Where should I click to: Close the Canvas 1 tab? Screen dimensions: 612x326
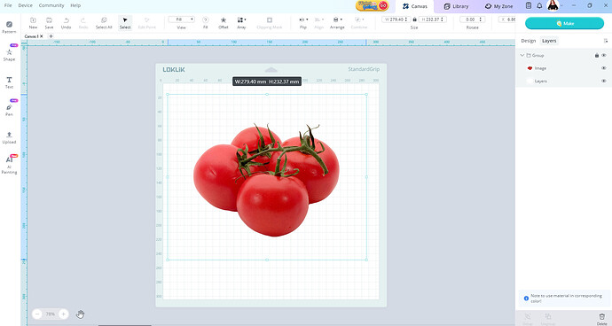42,36
